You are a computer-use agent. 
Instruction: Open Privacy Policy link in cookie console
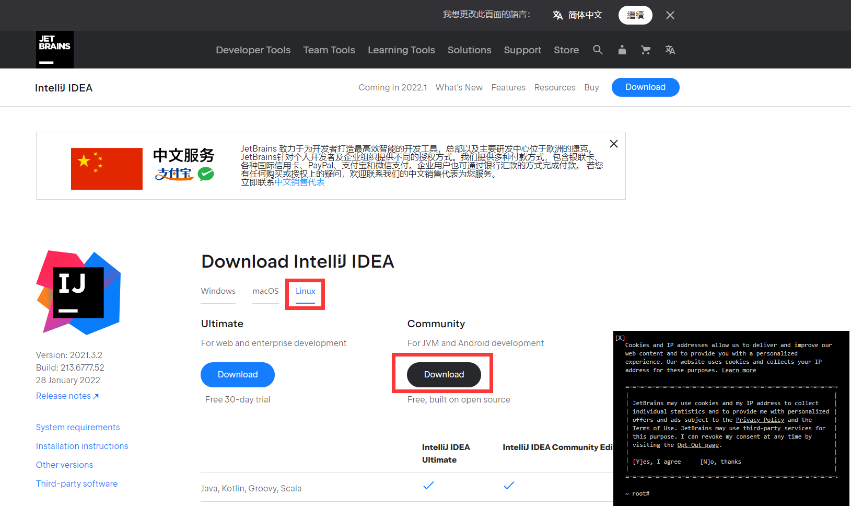[760, 420]
